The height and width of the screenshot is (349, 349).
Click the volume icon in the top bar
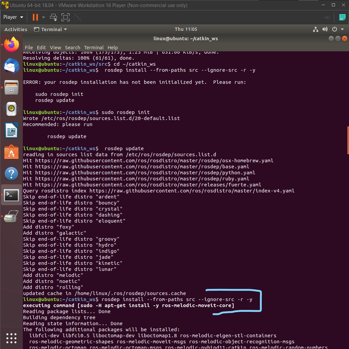tap(325, 29)
